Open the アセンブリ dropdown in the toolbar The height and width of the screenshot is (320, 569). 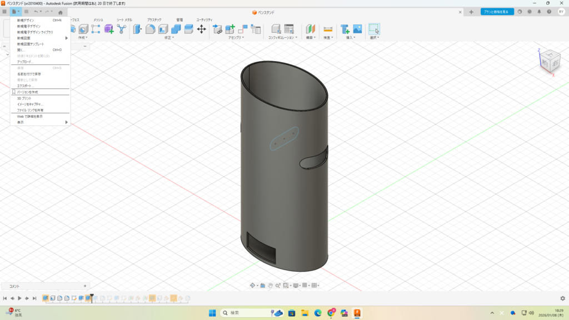[x=236, y=38]
